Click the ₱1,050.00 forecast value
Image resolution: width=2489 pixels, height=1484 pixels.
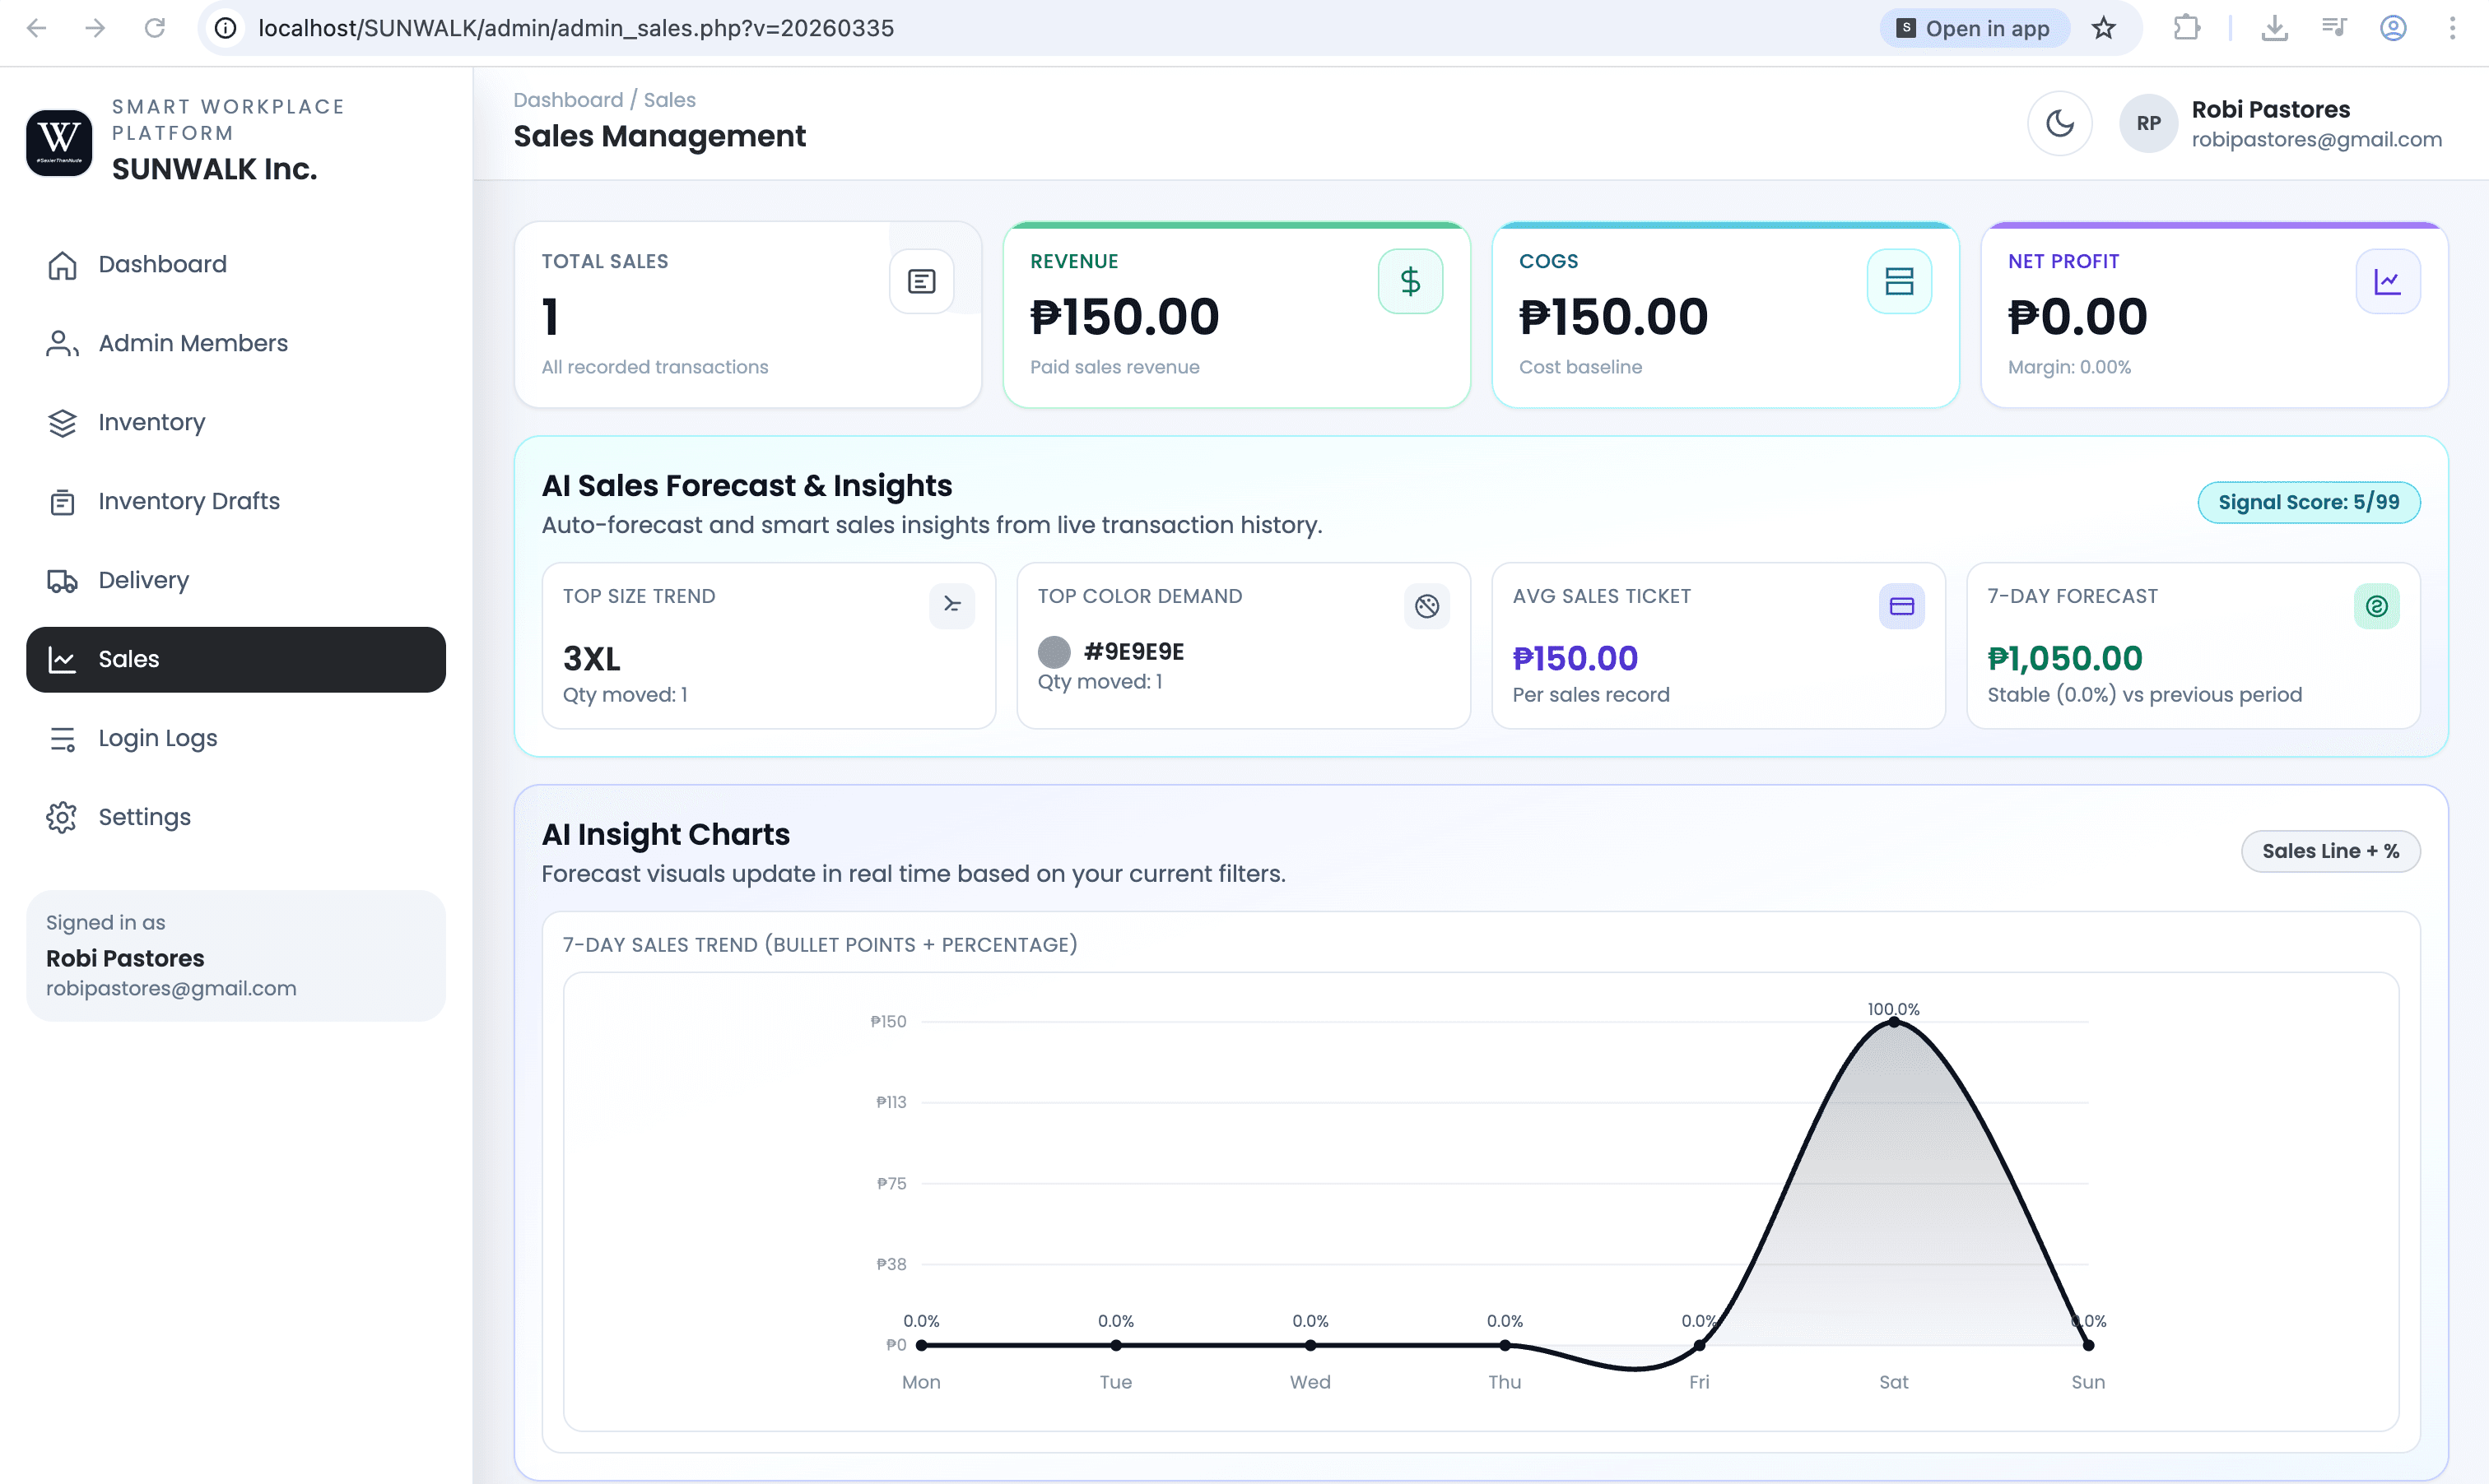2065,658
